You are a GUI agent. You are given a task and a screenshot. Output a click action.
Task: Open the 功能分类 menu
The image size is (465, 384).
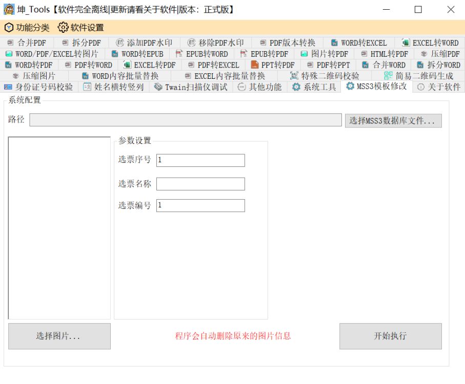[27, 28]
